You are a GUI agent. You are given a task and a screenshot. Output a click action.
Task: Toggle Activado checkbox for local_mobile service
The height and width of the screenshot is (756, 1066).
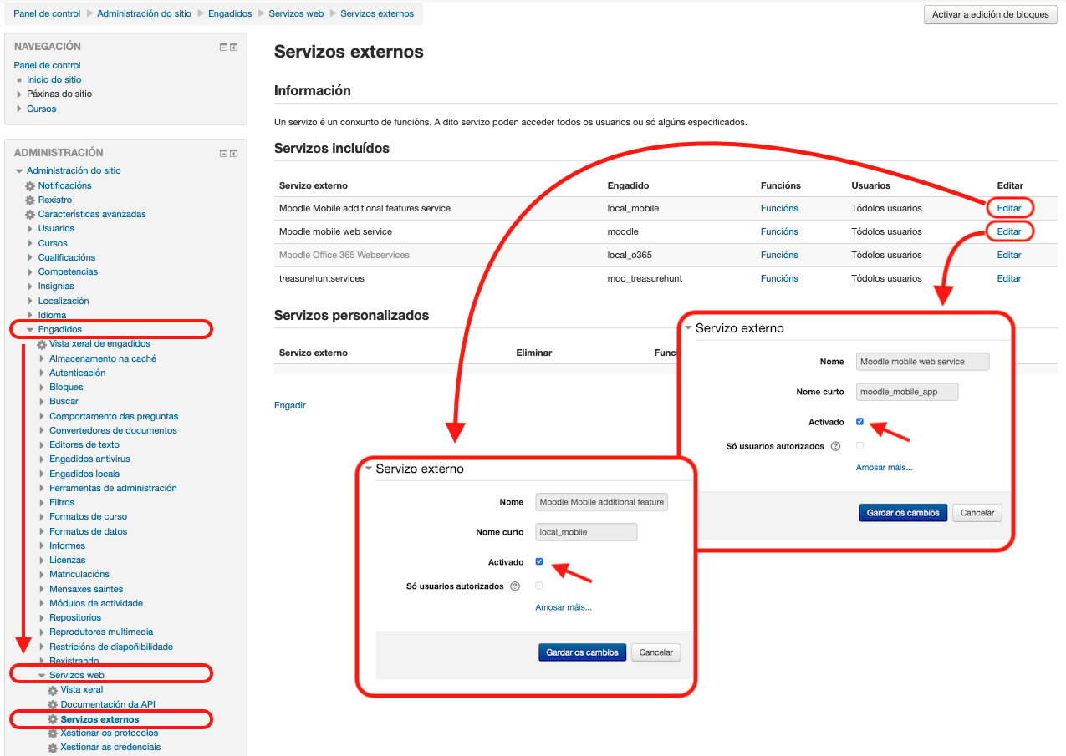[x=539, y=561]
